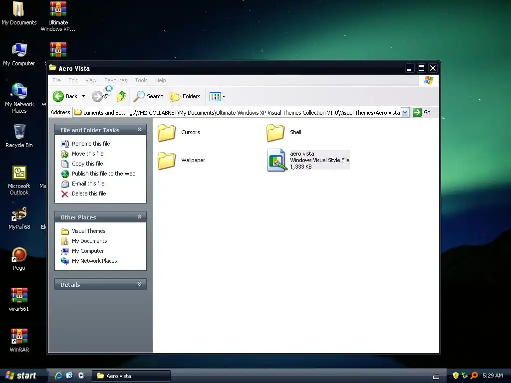Open the File menu

tap(56, 80)
